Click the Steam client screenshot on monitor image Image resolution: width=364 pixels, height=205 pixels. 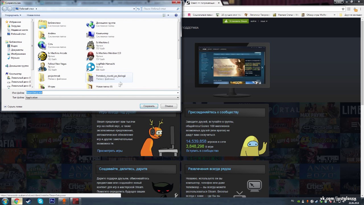tap(232, 65)
